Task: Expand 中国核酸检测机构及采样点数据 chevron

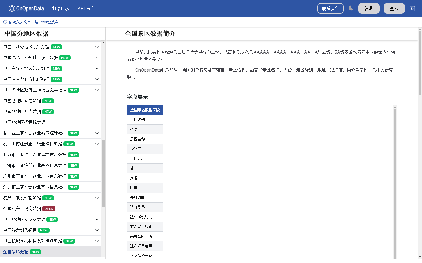Action: coord(97,241)
